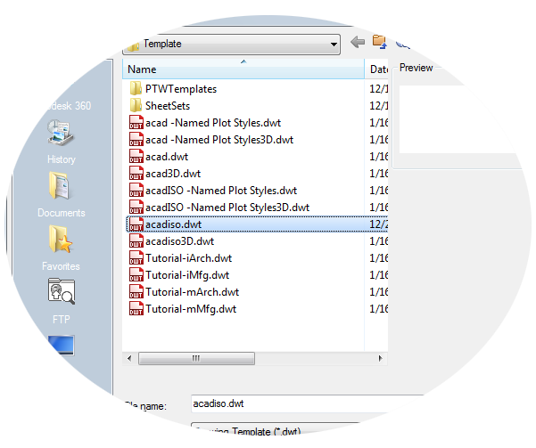This screenshot has height=448, width=536.
Task: Open the FTP sidebar location
Action: tap(62, 300)
